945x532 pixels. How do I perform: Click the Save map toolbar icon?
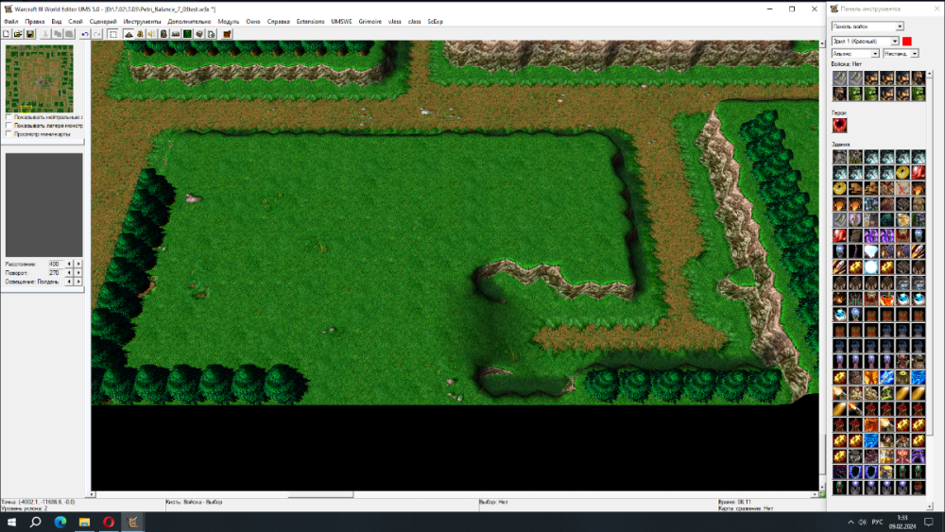click(30, 34)
